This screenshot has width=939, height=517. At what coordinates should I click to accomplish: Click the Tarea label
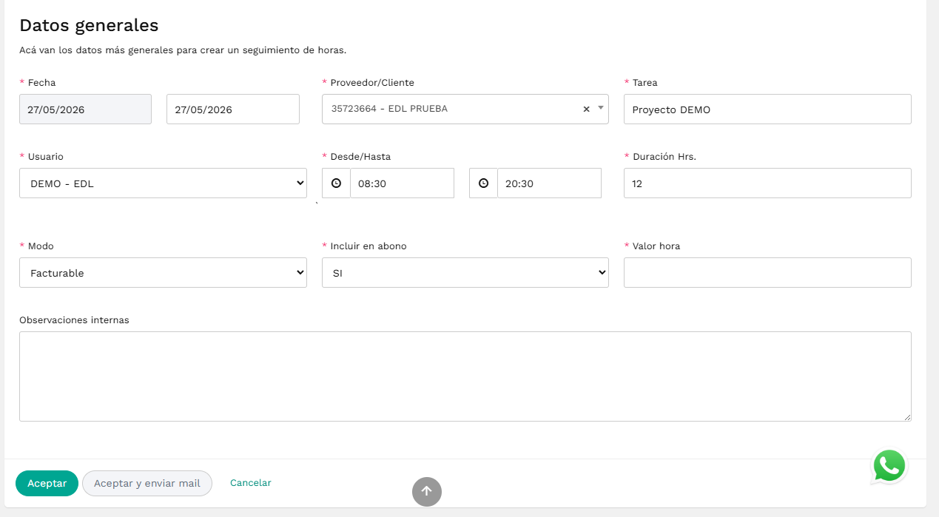(645, 83)
